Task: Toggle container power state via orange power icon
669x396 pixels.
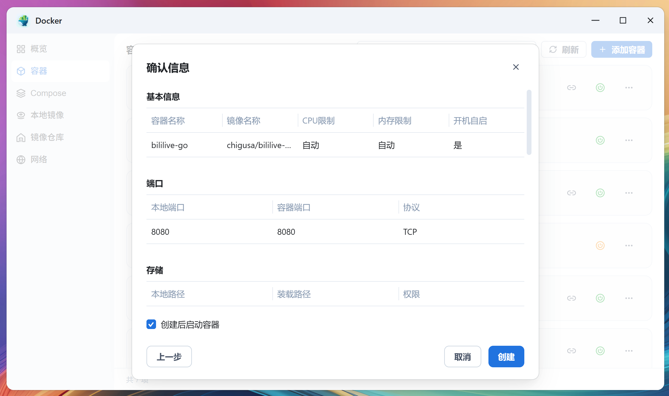Action: tap(600, 246)
